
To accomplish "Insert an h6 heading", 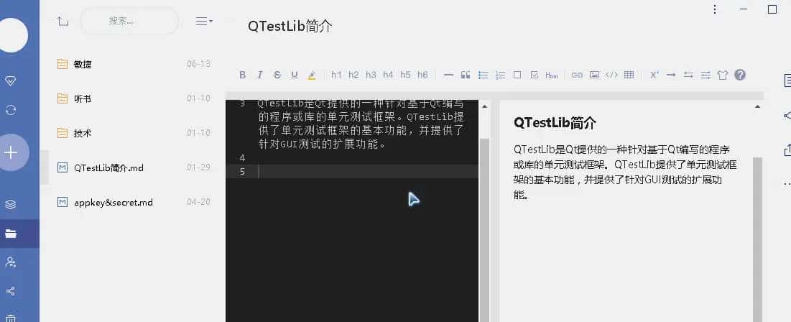I will tap(422, 75).
